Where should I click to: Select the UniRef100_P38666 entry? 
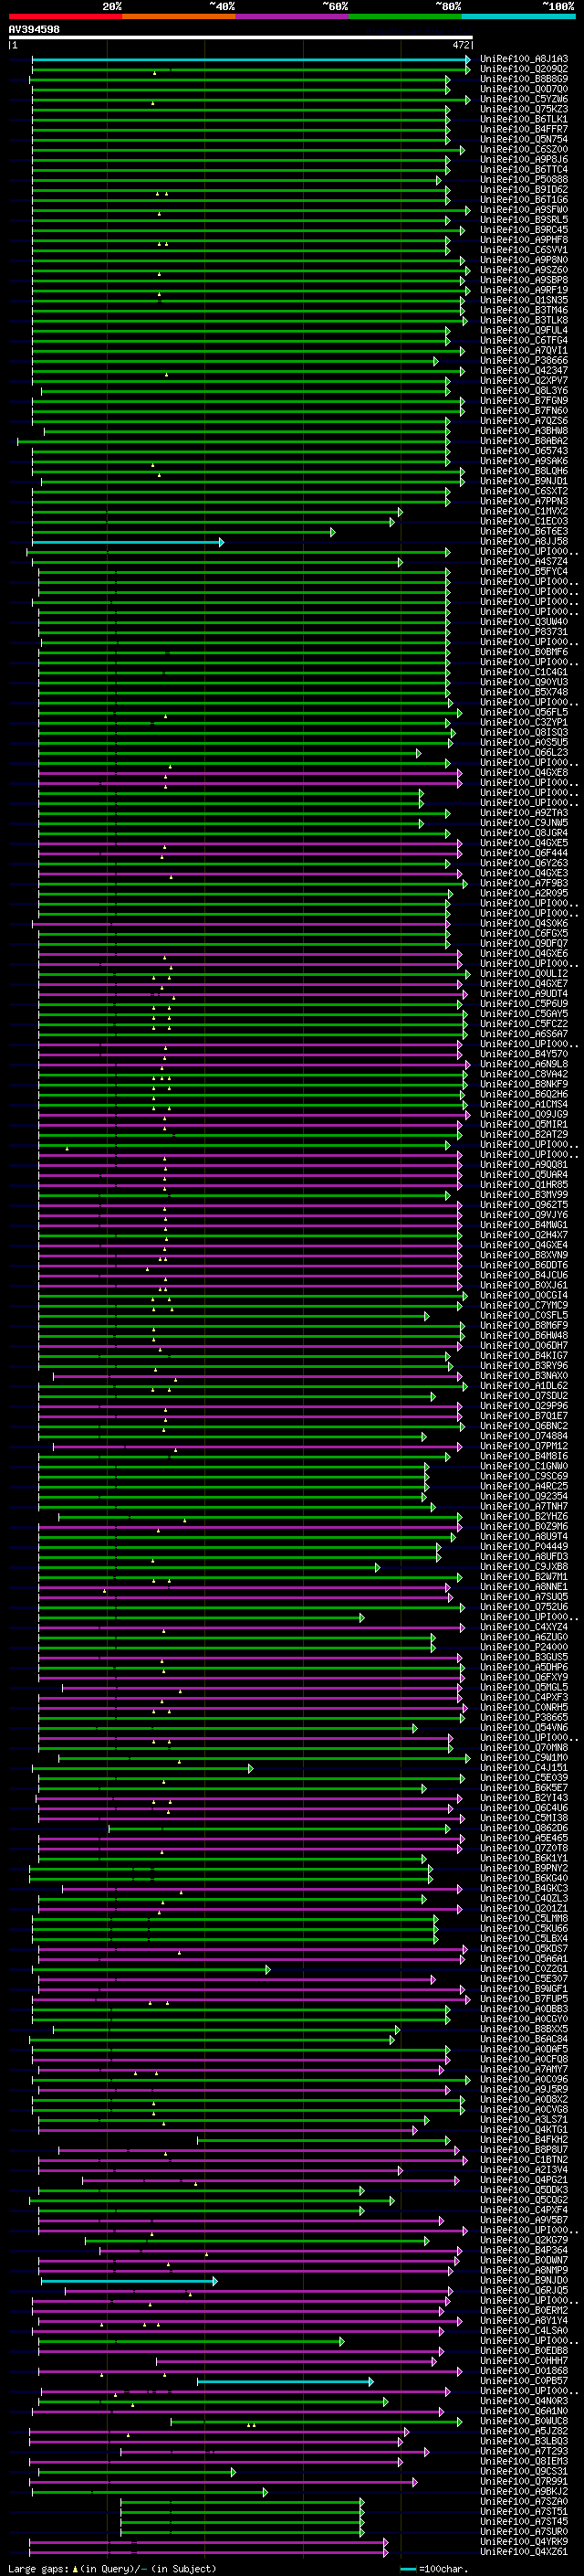(524, 360)
